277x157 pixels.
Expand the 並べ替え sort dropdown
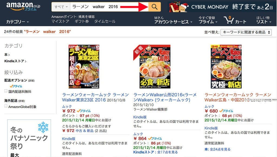coord(246,32)
